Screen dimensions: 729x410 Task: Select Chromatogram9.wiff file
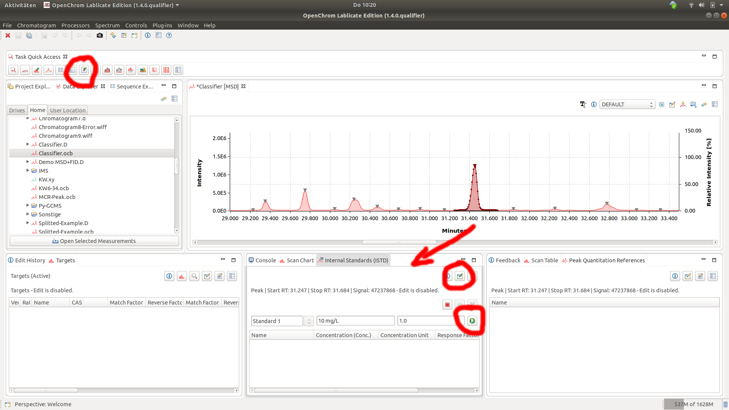[x=65, y=136]
